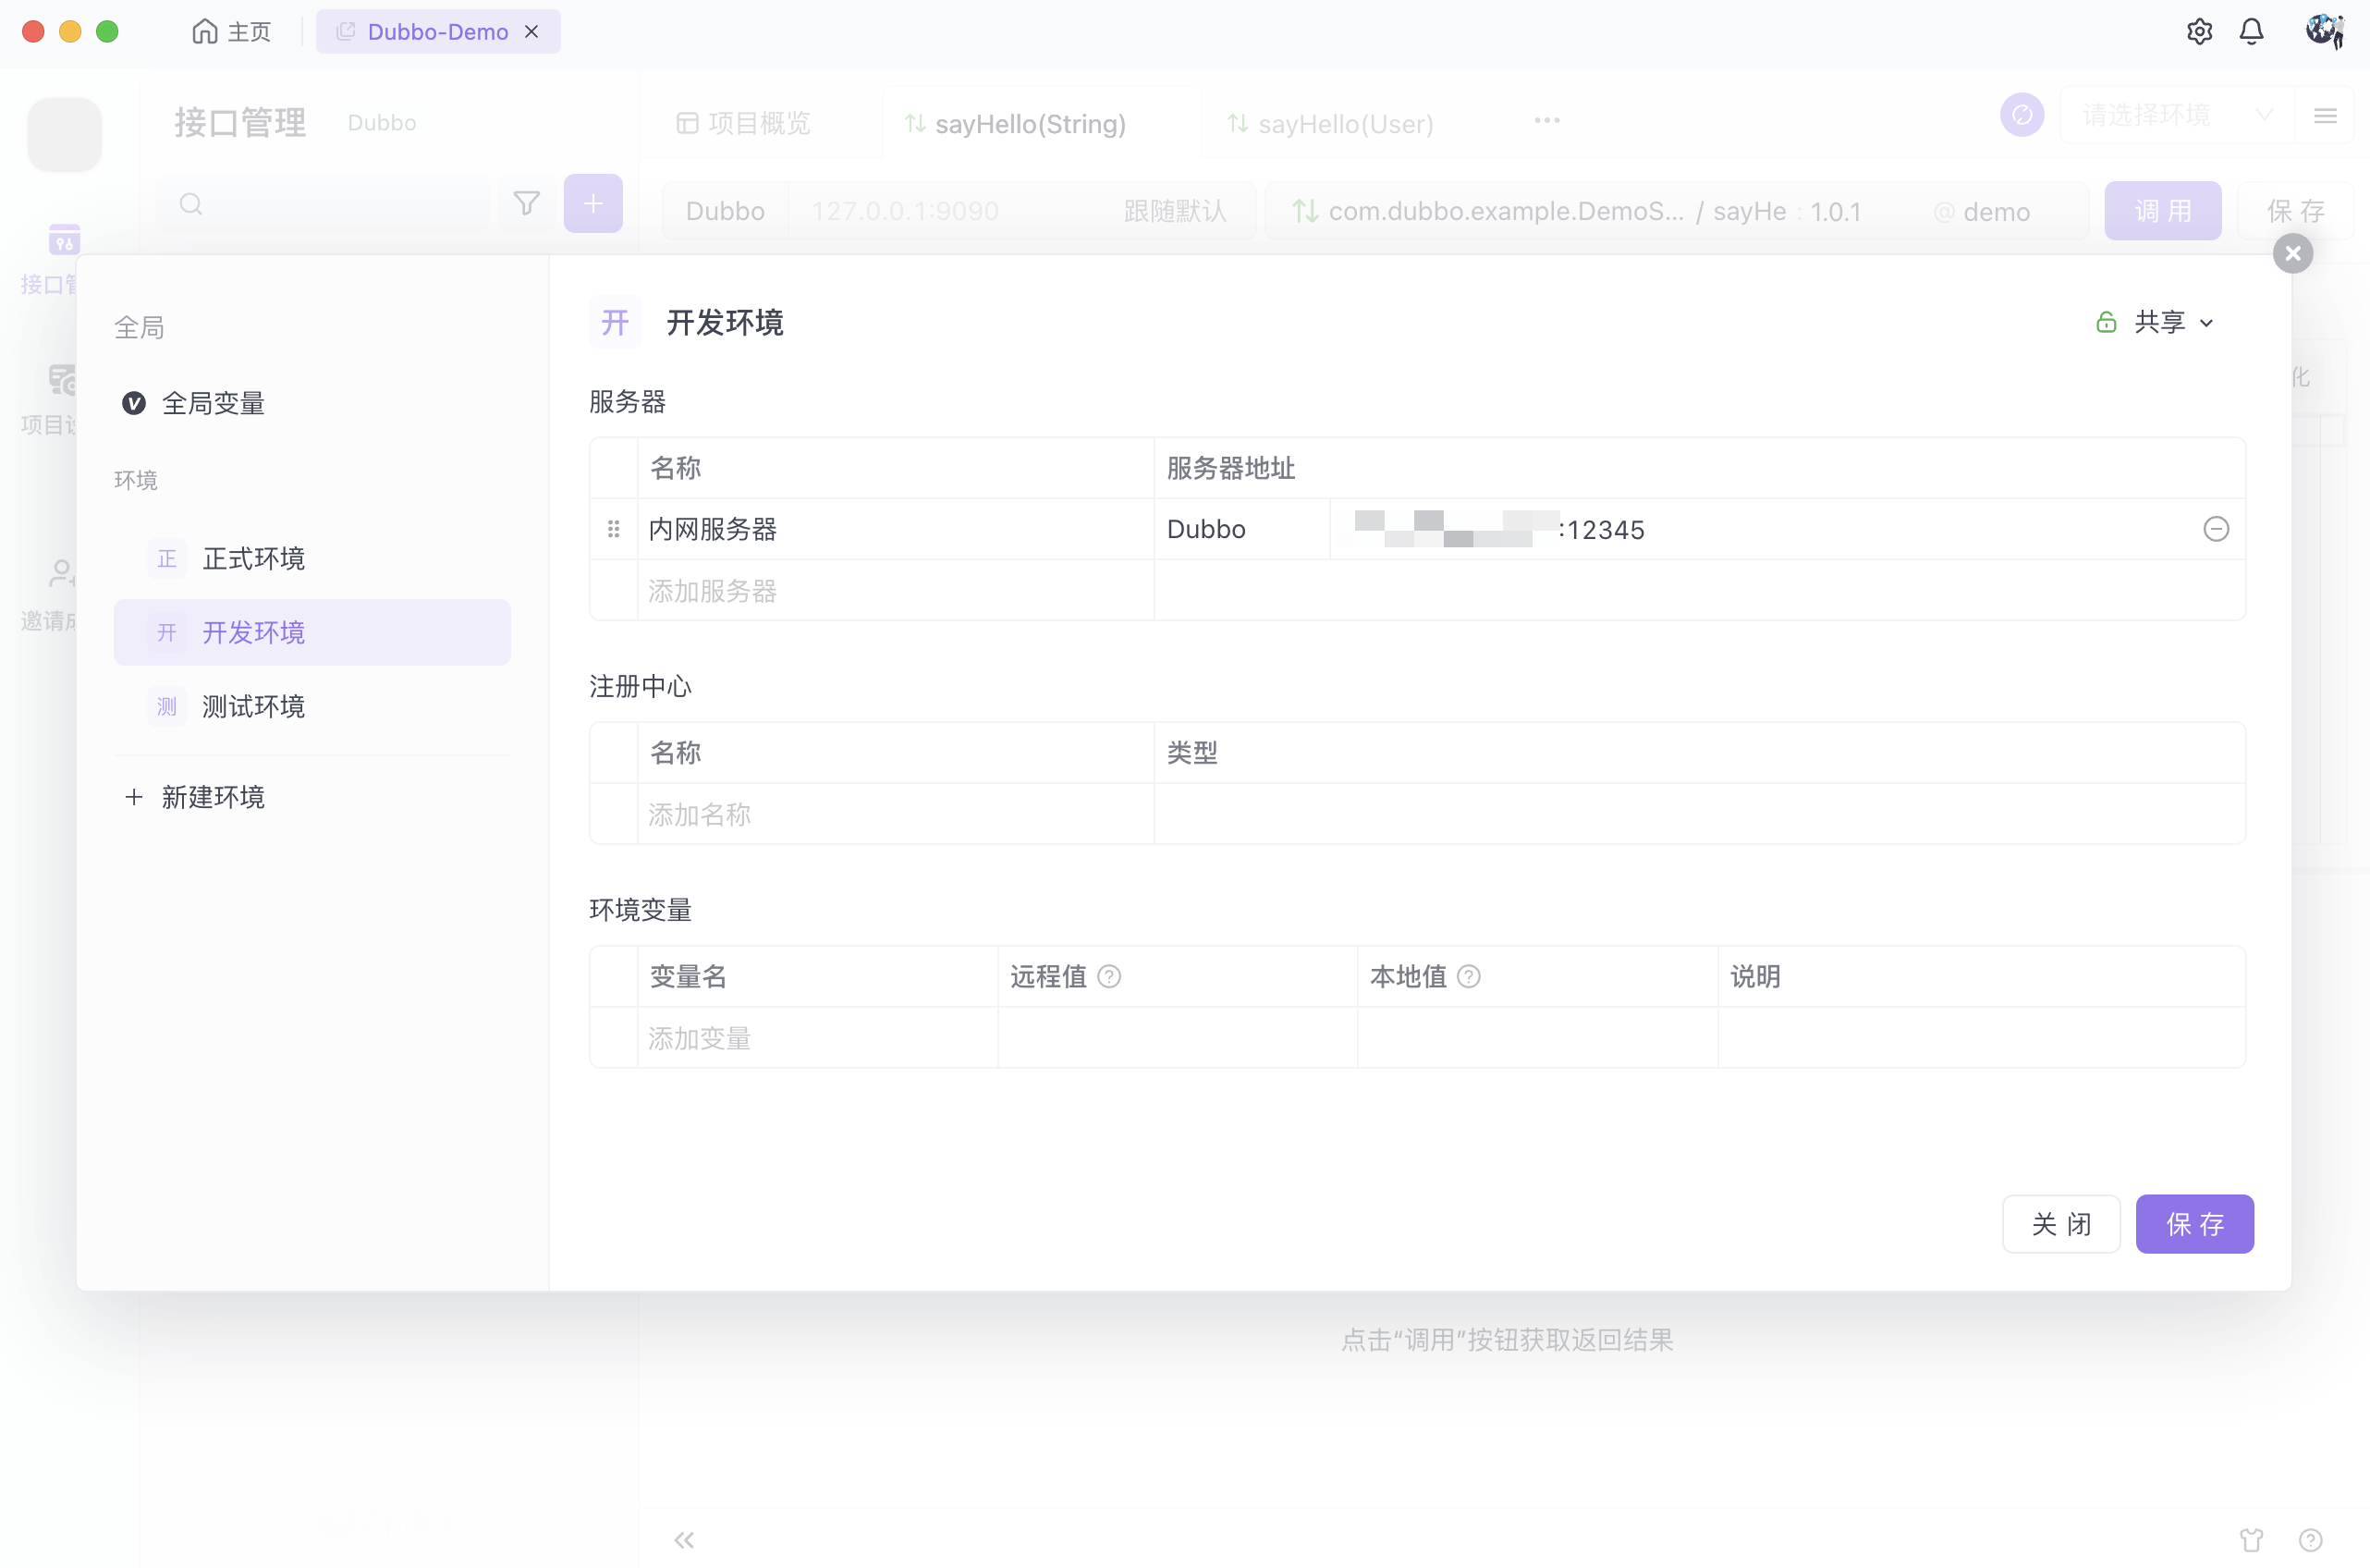Screen dimensions: 2370x1568
Task: Click the collapse double-chevron icon at bottom
Action: 684,1540
